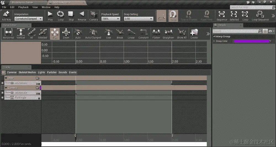276x147 pixels.
Task: Set Linear tangent mode
Action: 131,34
